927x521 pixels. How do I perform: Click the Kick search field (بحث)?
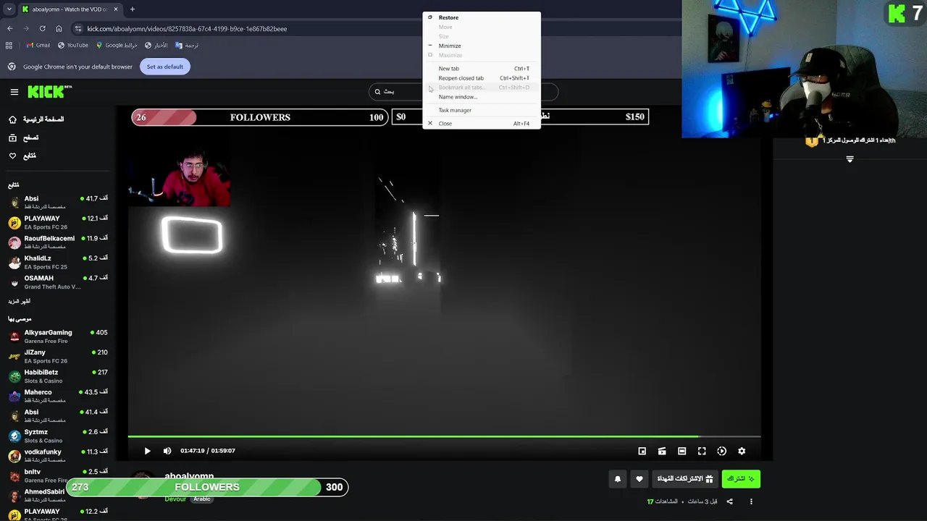(x=463, y=92)
